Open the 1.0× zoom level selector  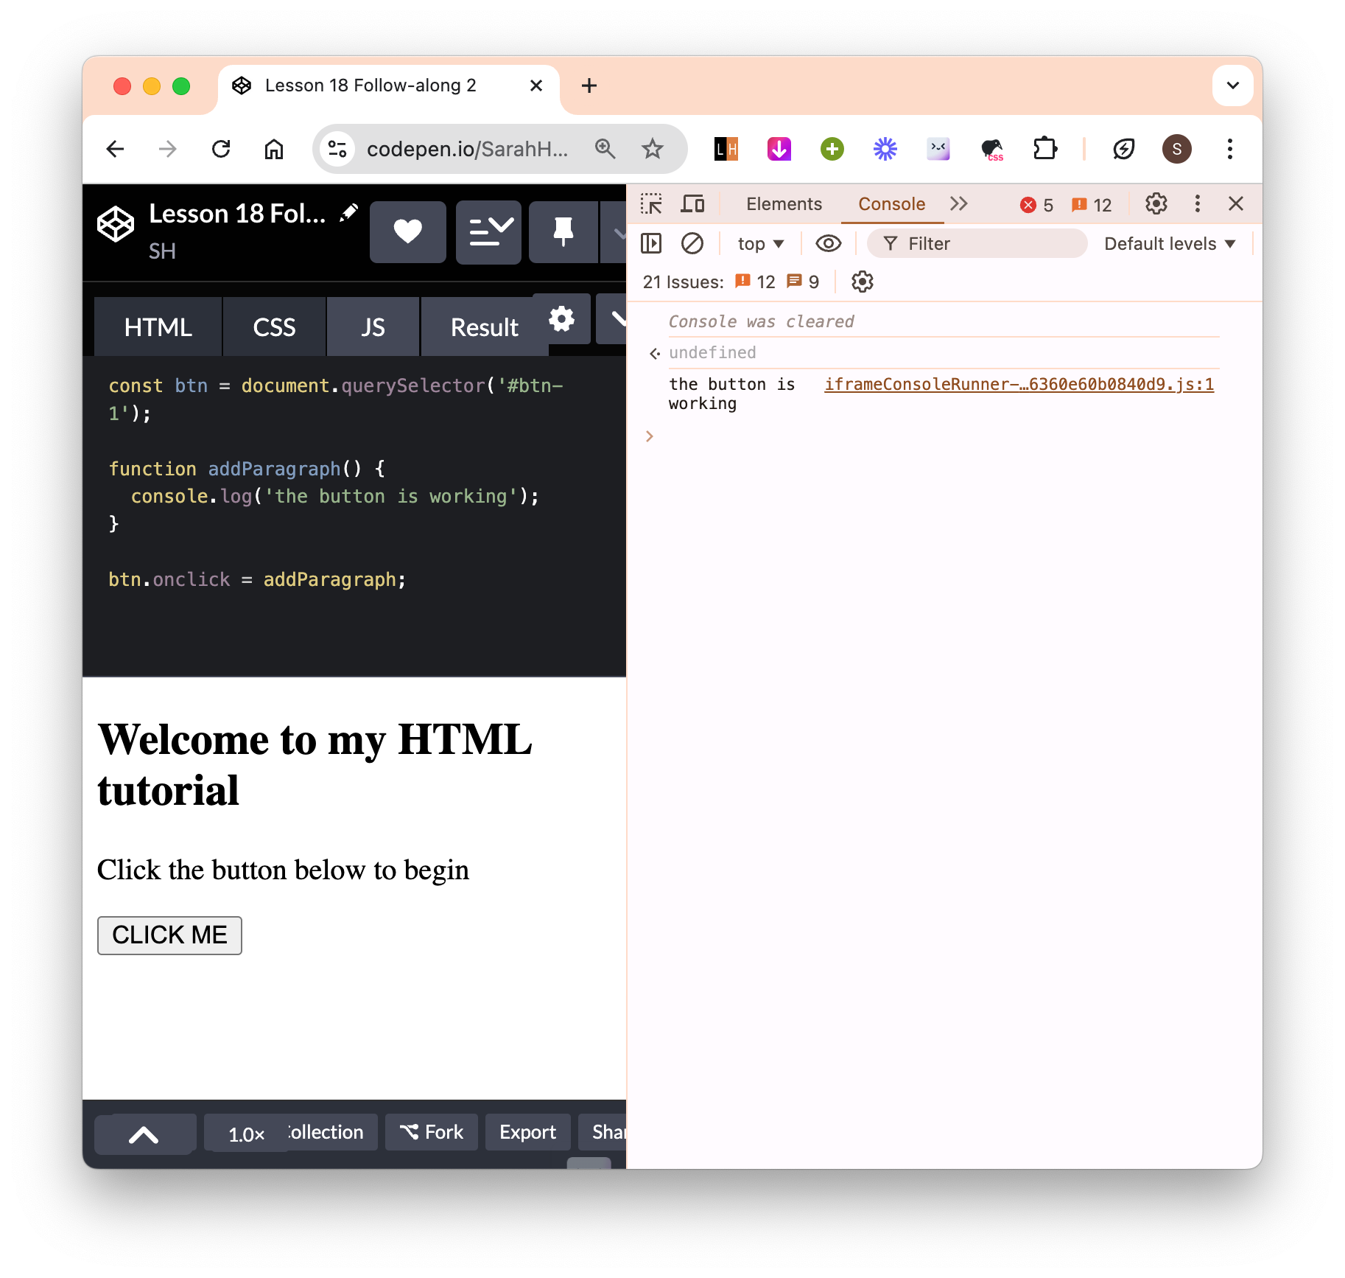pyautogui.click(x=246, y=1134)
